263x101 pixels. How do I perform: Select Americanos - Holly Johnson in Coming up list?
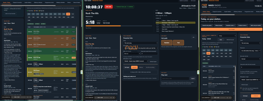click(176, 23)
